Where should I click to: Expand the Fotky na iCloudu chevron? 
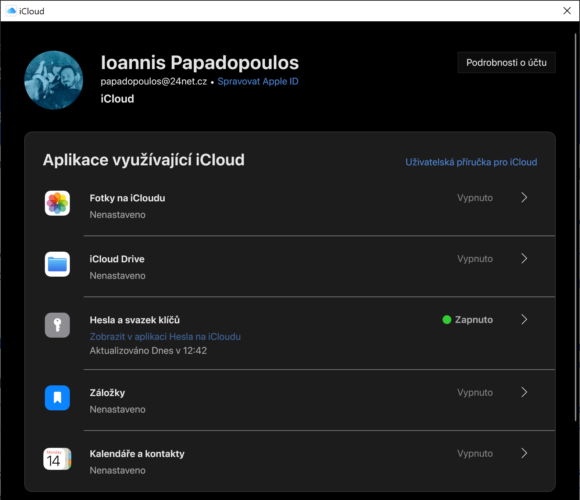point(524,198)
